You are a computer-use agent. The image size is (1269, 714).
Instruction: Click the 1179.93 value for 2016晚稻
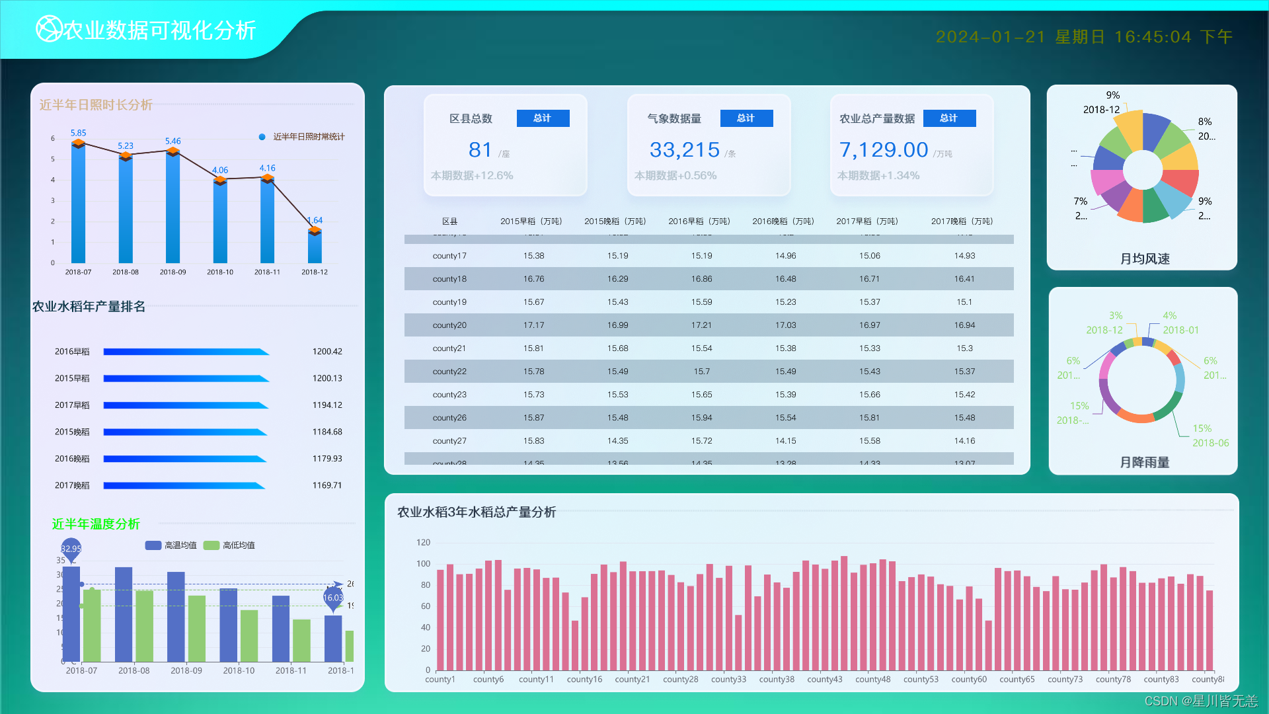coord(327,459)
